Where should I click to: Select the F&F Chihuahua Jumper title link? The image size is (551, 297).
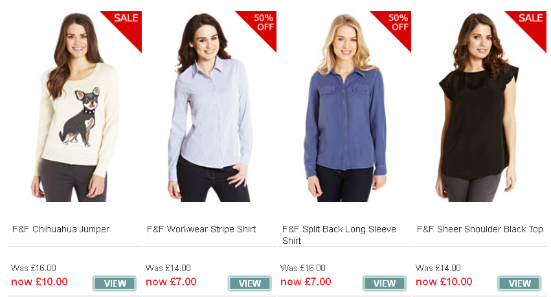coord(61,229)
